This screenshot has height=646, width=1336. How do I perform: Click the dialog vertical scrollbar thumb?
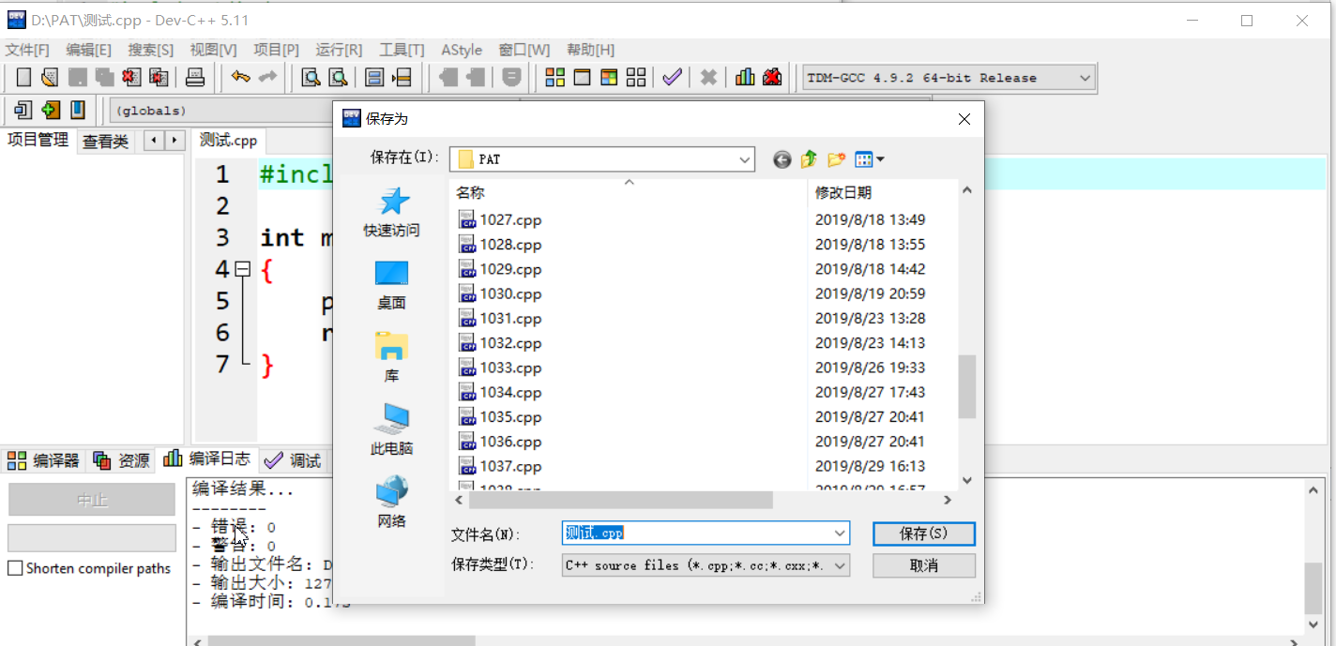(x=967, y=386)
